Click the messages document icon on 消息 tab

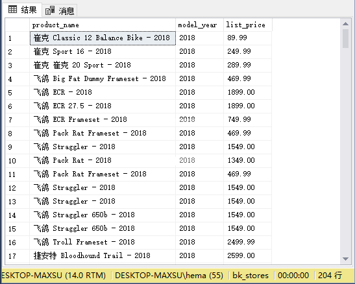click(x=50, y=10)
